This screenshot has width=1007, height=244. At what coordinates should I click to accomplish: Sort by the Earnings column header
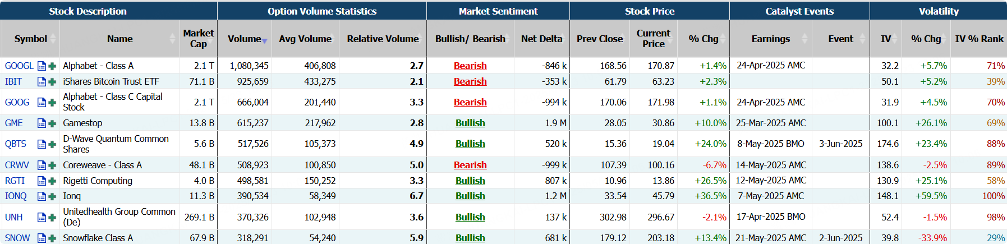click(x=771, y=39)
